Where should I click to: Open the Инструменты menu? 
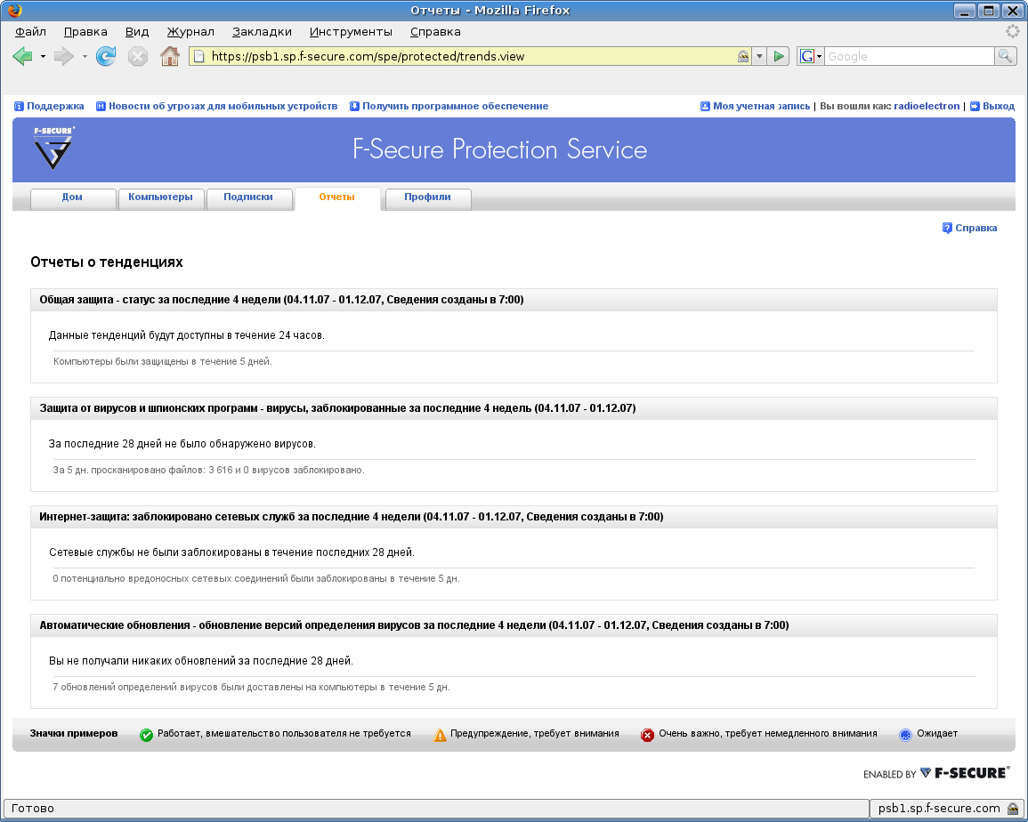pyautogui.click(x=351, y=31)
